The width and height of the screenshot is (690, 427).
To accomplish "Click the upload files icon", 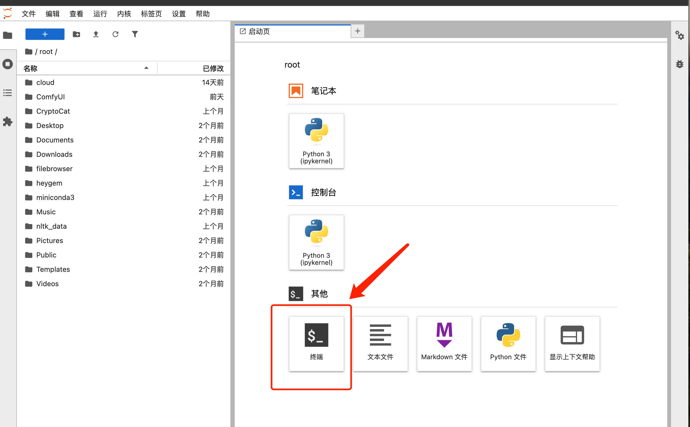I will pyautogui.click(x=96, y=34).
